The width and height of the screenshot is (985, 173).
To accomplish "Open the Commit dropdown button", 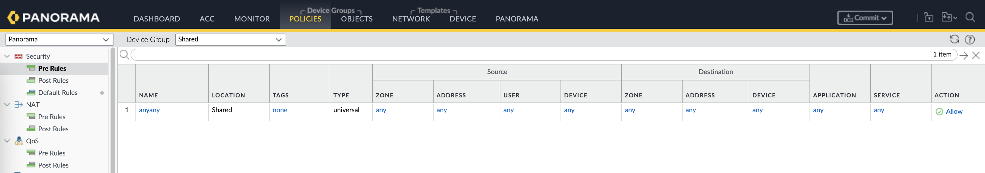I will [x=865, y=18].
